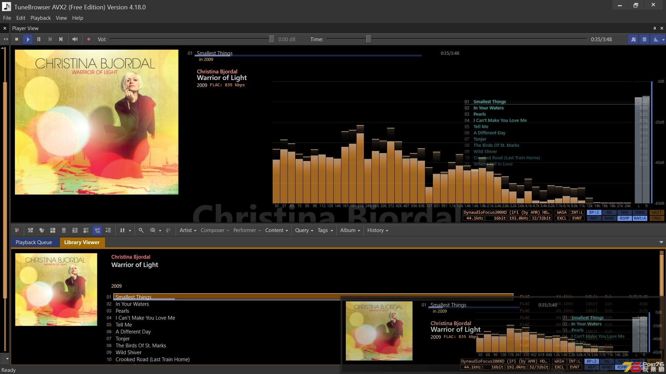Click the WASA output mode label

(562, 213)
